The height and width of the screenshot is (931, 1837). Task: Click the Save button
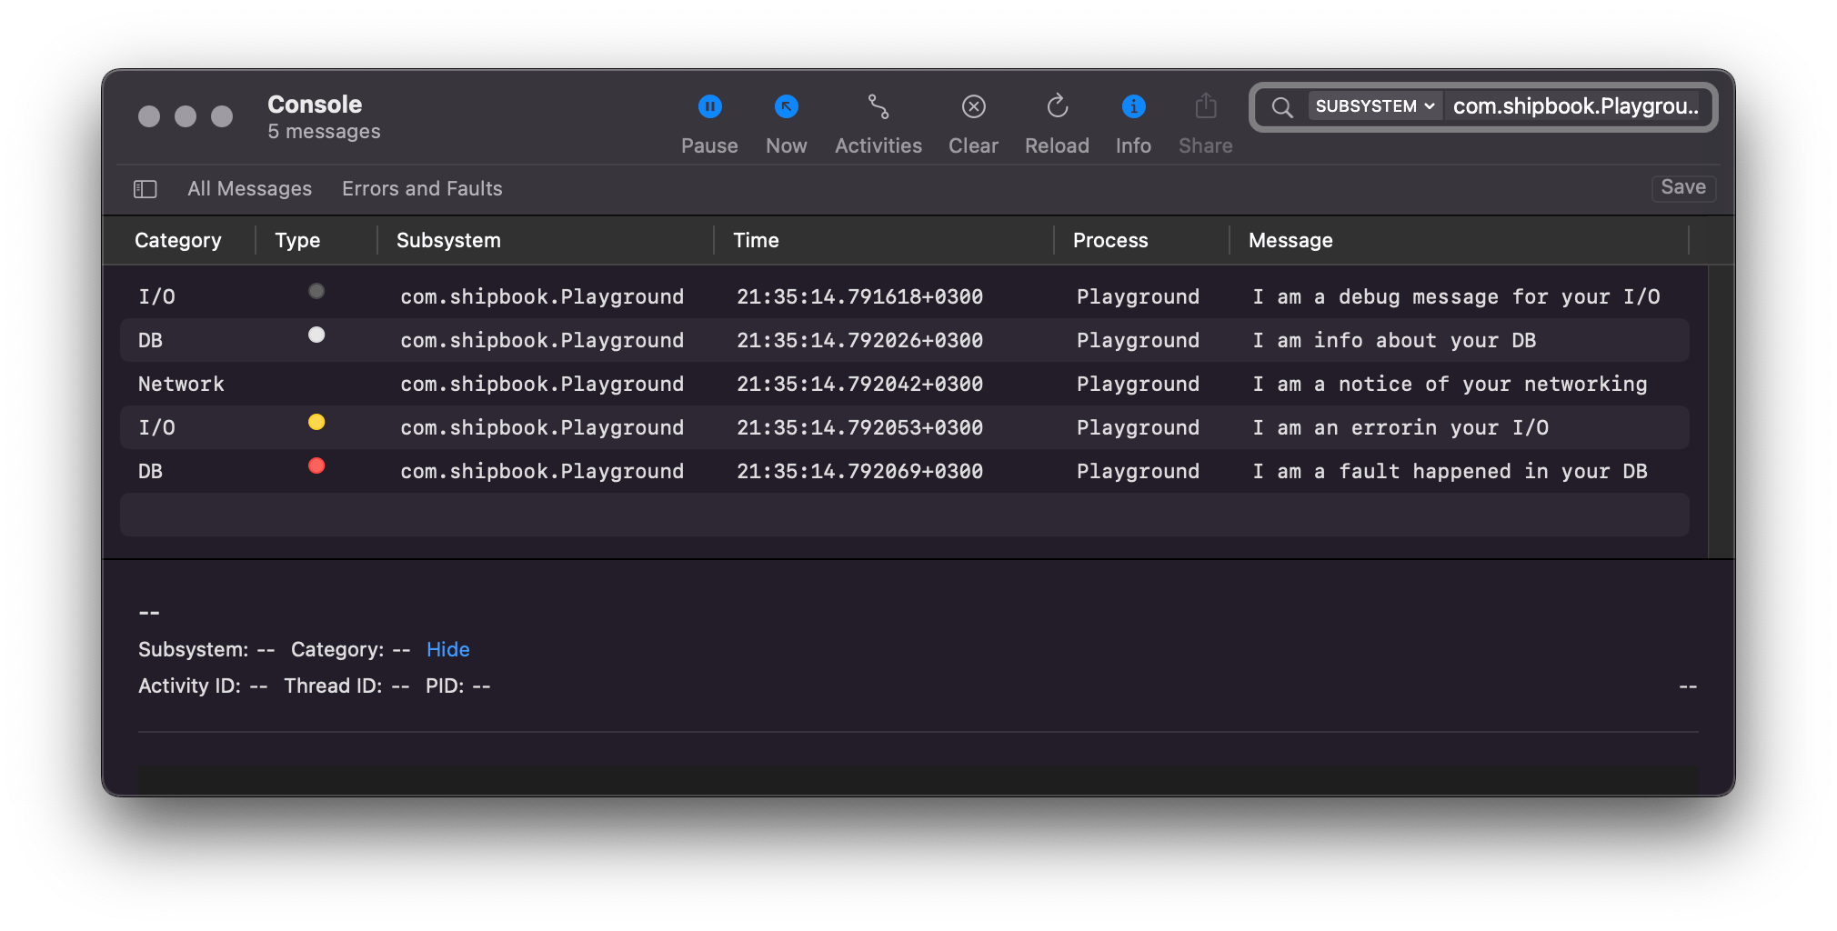click(1683, 187)
